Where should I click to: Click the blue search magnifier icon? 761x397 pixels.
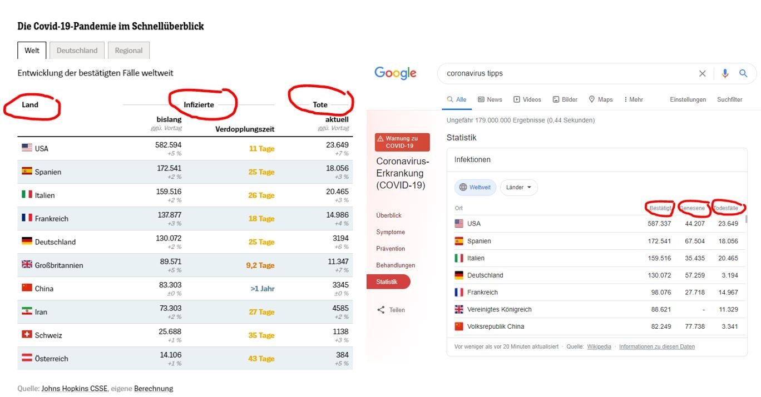[x=743, y=73]
